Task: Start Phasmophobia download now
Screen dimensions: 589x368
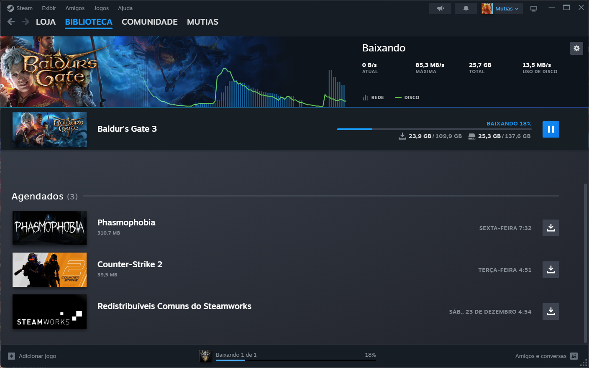Action: 551,228
